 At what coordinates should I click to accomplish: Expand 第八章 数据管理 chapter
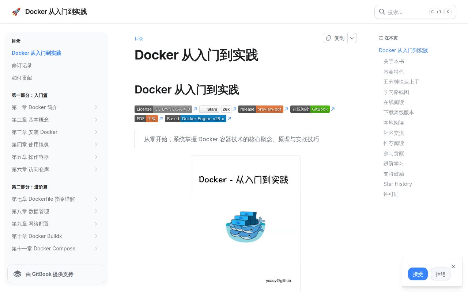(x=96, y=211)
